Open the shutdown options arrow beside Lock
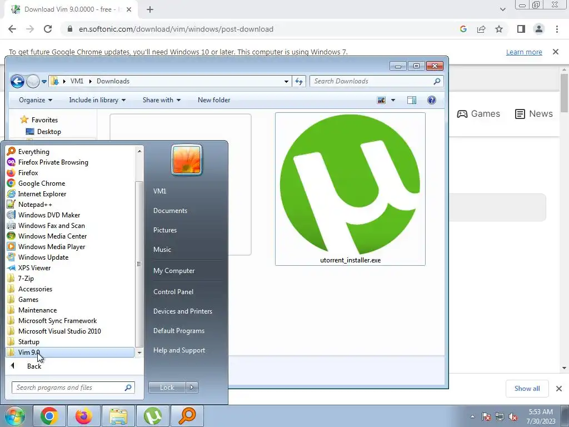 (192, 388)
